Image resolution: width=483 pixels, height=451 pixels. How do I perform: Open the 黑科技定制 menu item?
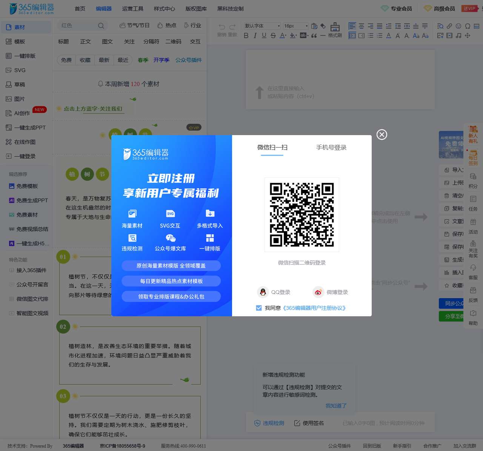231,9
